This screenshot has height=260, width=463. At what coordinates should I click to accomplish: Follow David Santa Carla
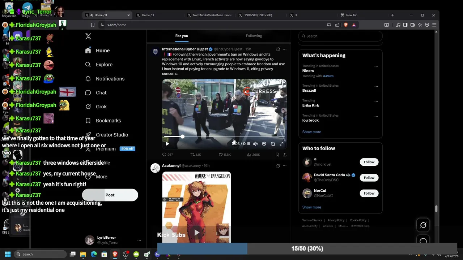(x=369, y=178)
